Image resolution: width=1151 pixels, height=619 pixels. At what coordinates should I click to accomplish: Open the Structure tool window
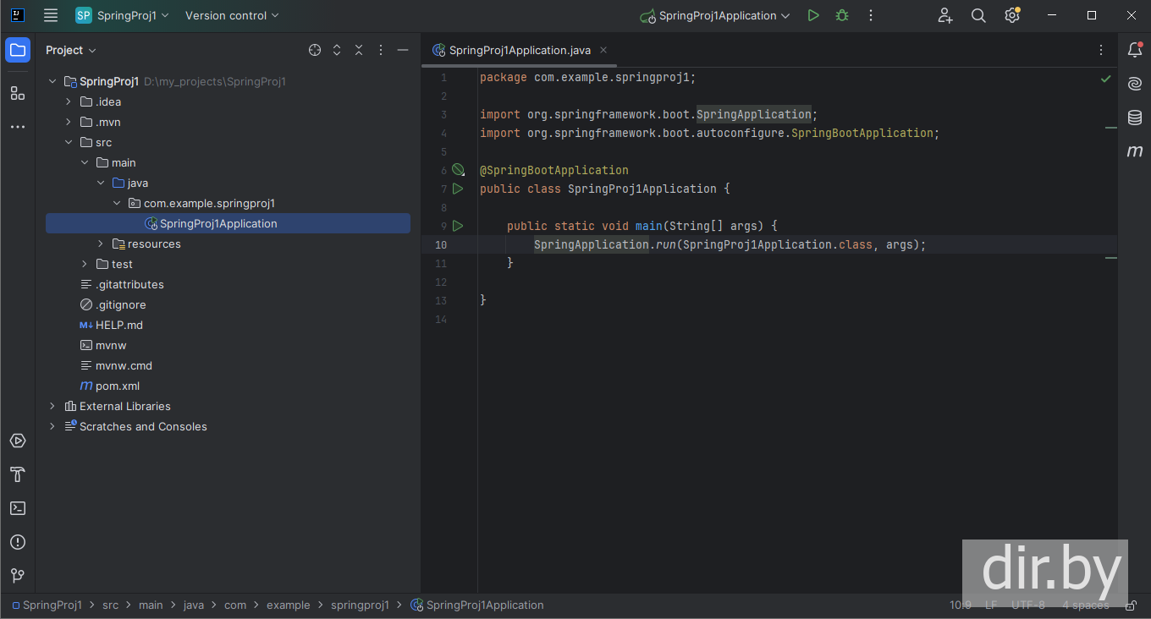18,93
